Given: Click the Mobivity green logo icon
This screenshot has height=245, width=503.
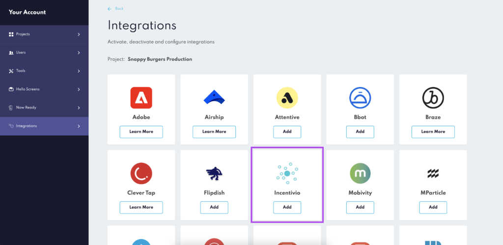Looking at the screenshot, I should [360, 173].
